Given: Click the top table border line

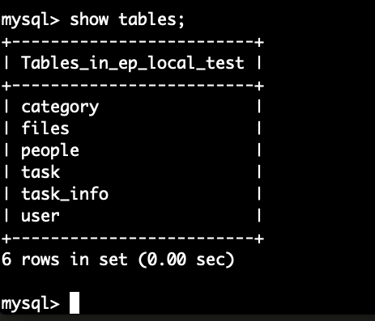Looking at the screenshot, I should click(x=133, y=42).
